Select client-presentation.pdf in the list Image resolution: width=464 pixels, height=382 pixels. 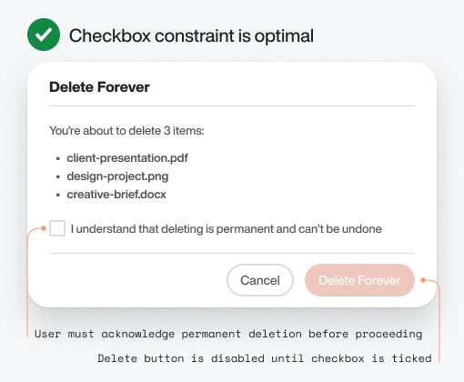pos(127,158)
